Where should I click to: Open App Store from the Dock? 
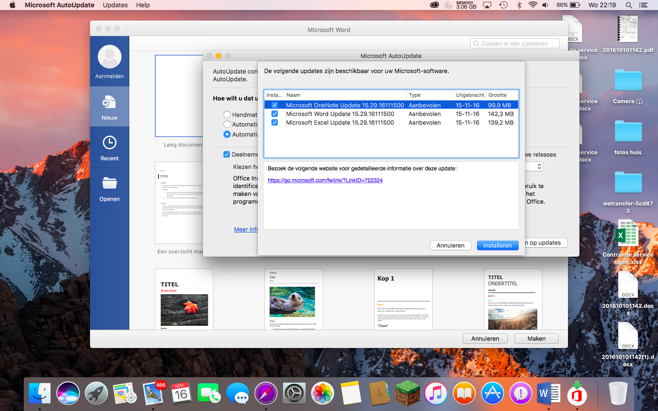click(493, 393)
